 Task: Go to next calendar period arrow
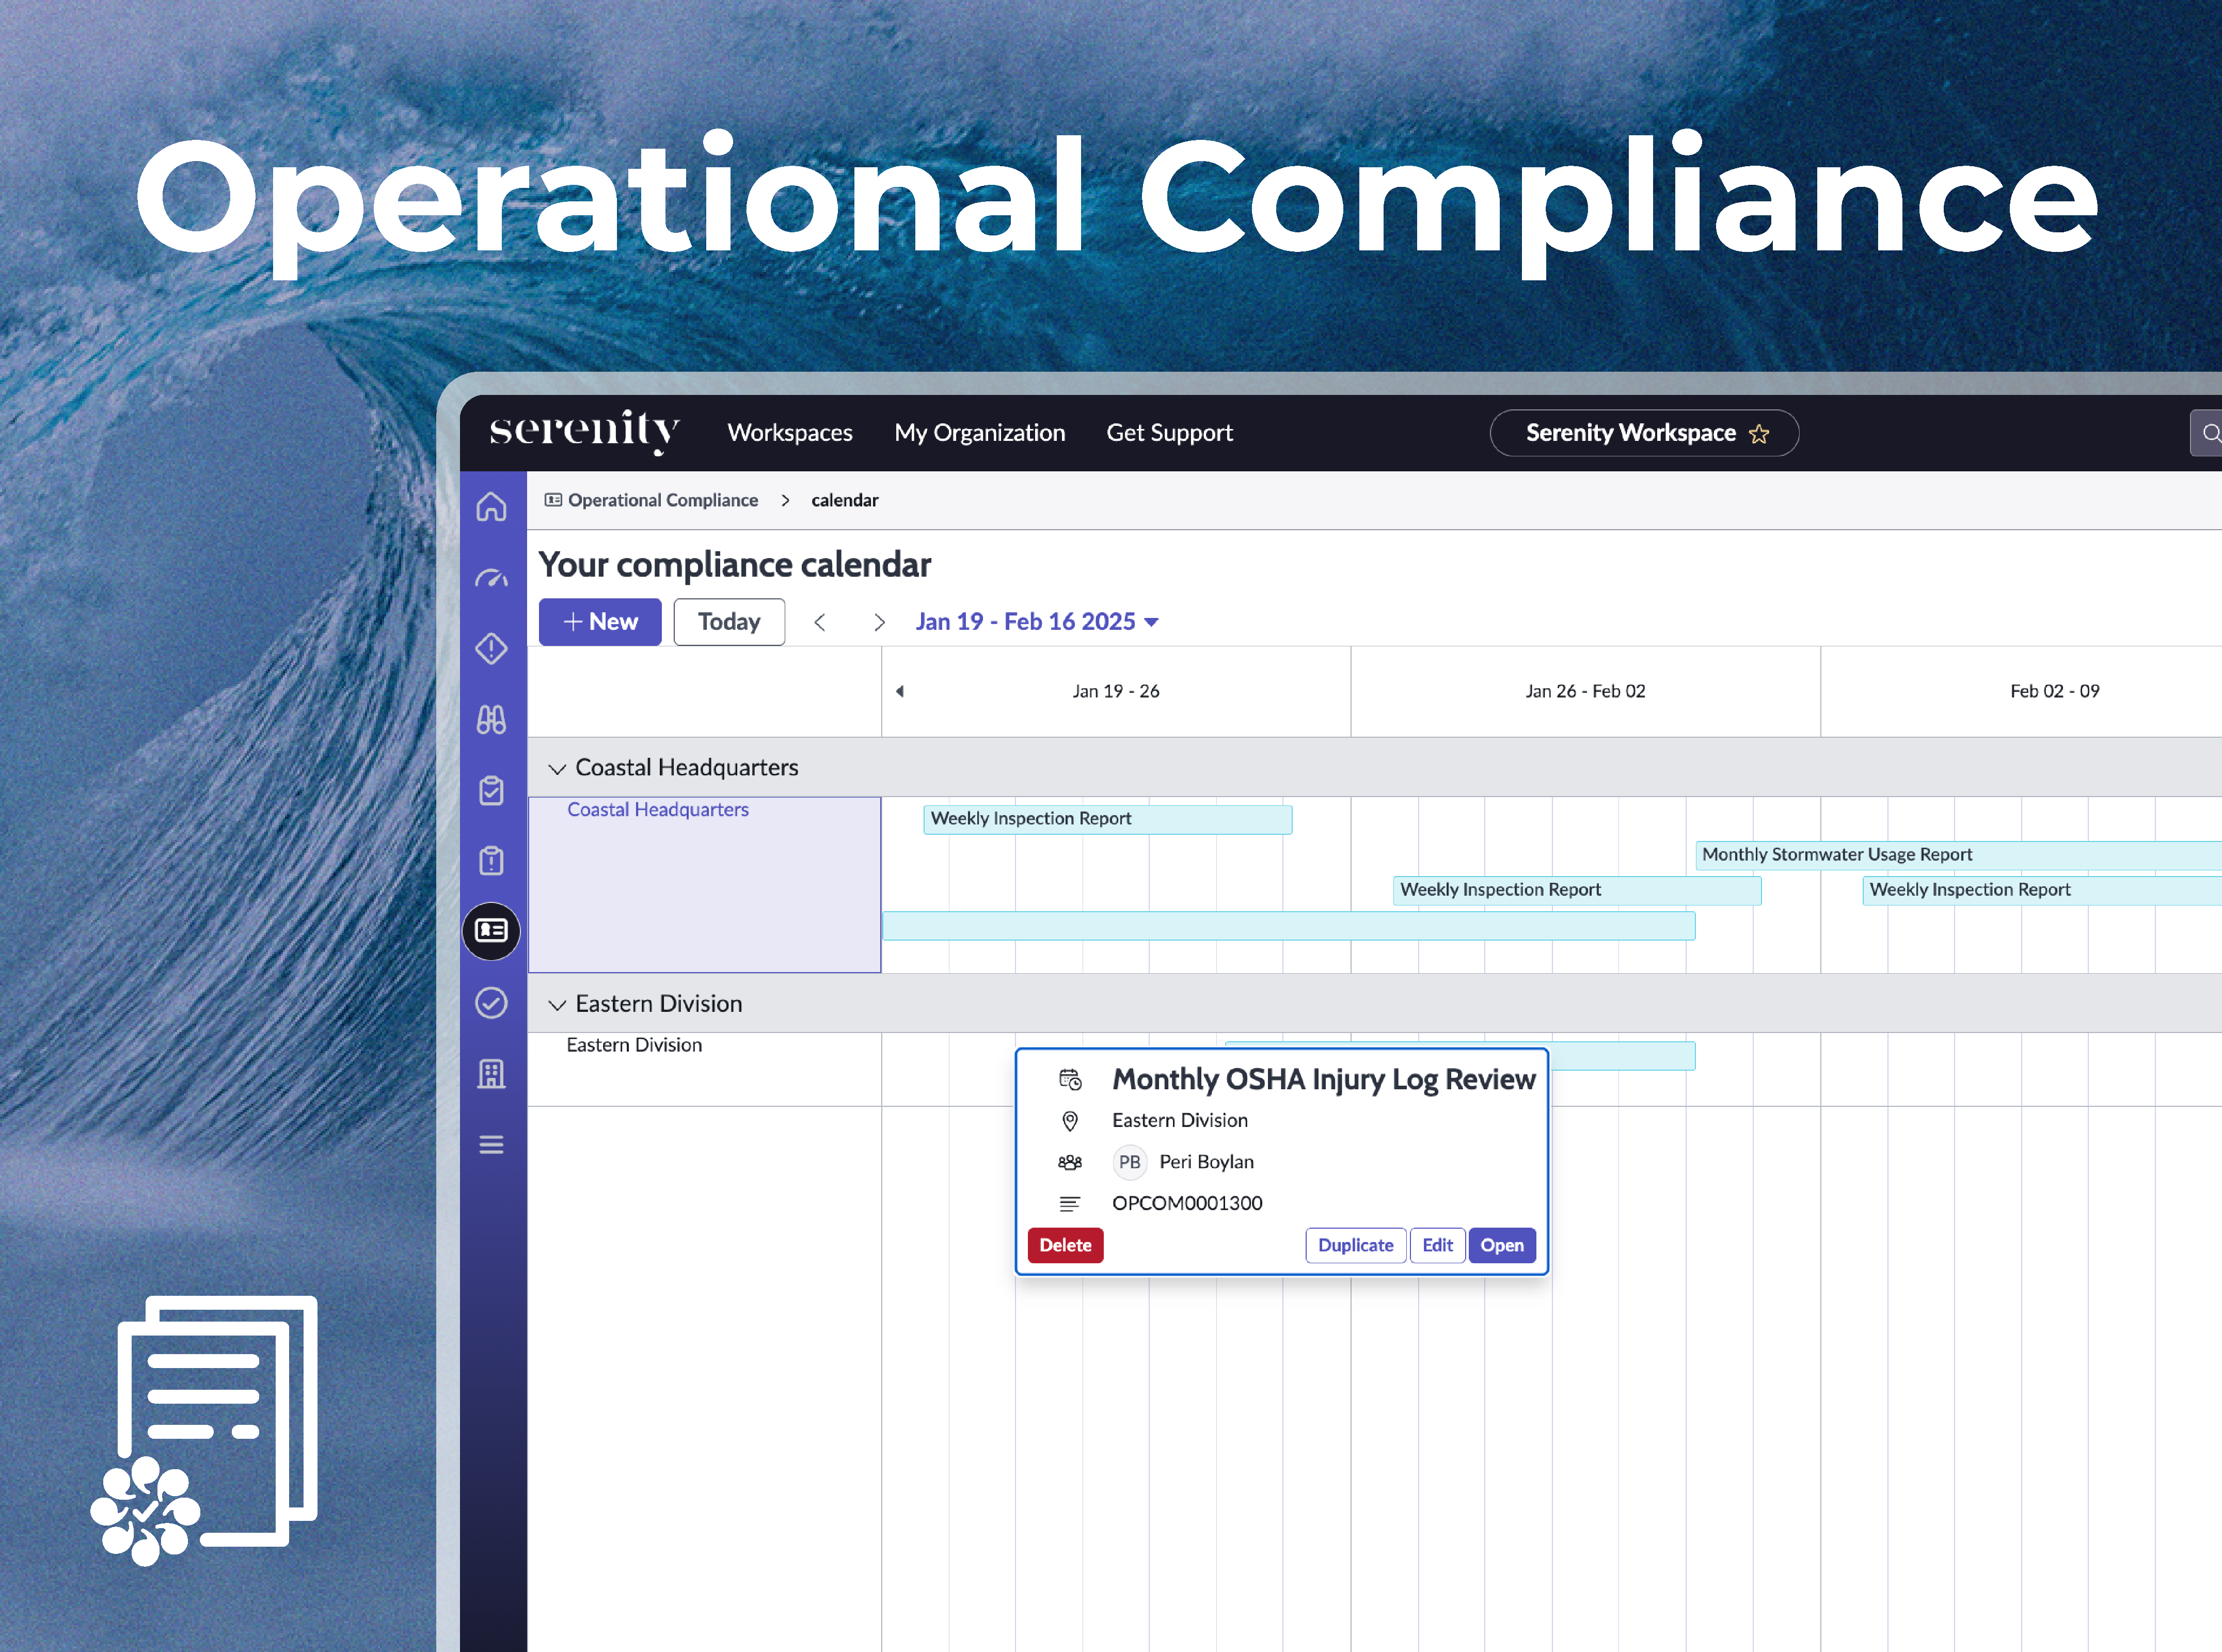point(879,622)
